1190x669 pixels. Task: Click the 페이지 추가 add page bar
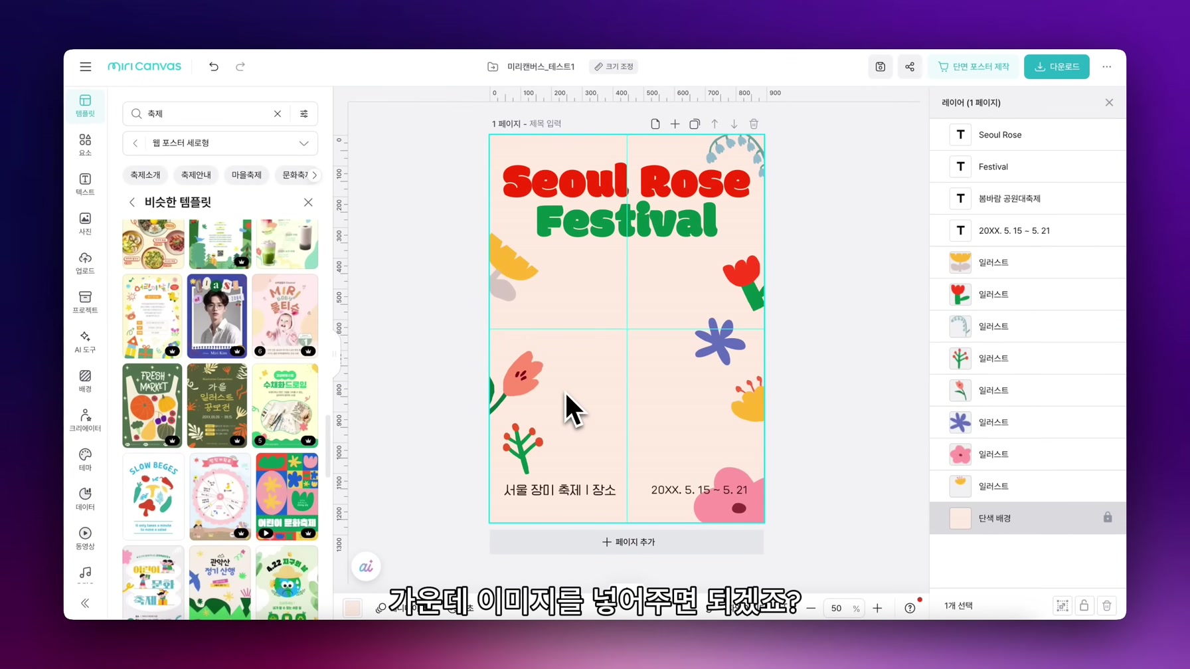[627, 542]
